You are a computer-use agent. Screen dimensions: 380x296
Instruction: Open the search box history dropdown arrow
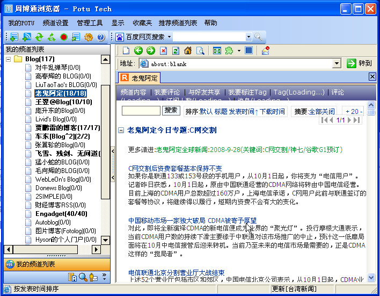point(249,37)
